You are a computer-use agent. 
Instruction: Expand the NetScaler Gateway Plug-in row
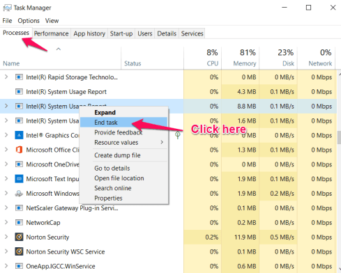coord(6,208)
